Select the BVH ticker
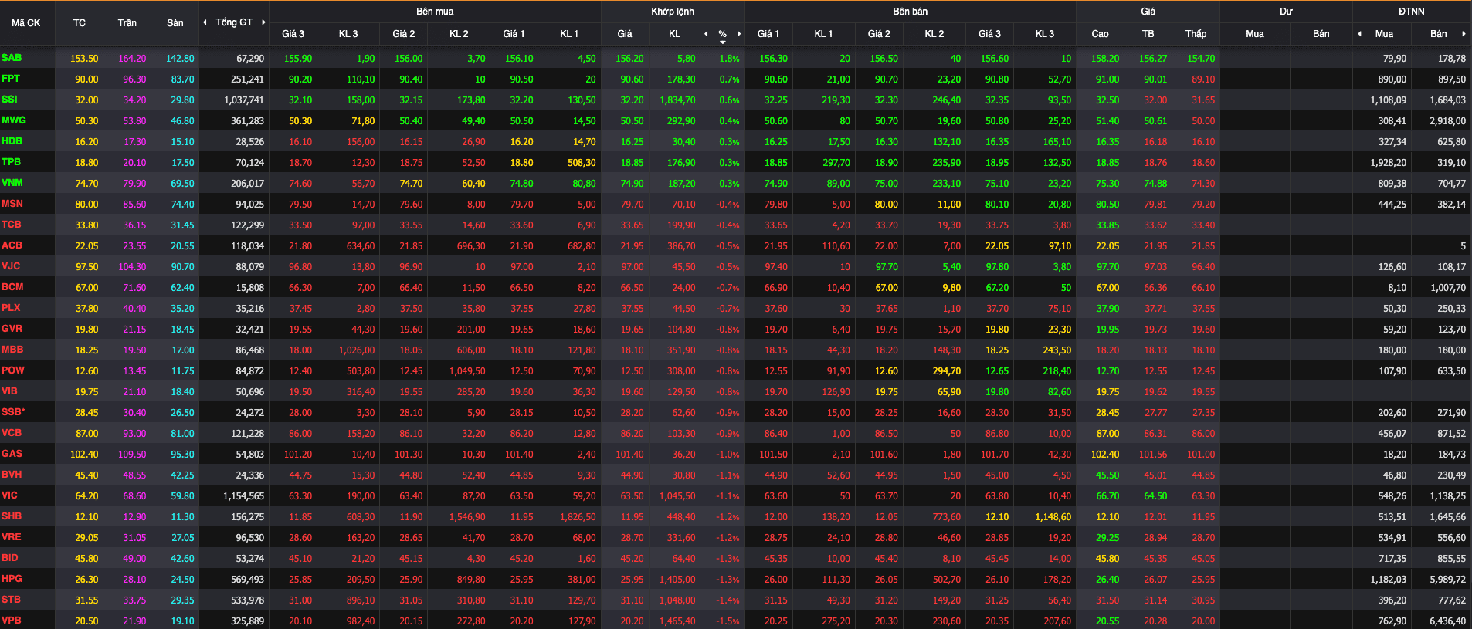 pyautogui.click(x=12, y=475)
